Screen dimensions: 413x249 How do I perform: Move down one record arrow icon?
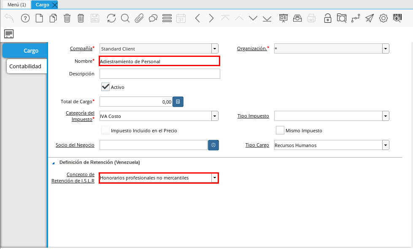point(253,18)
